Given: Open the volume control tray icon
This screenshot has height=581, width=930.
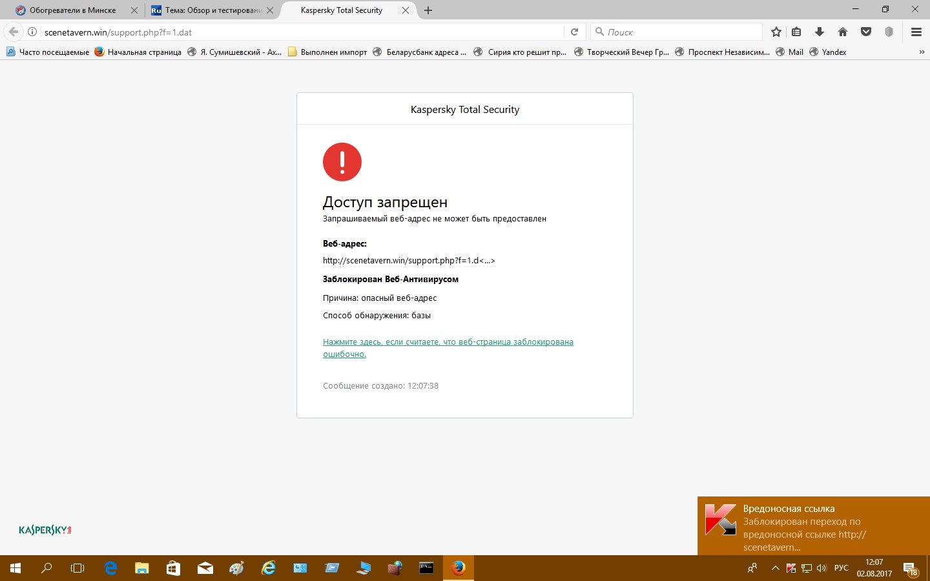Looking at the screenshot, I should pyautogui.click(x=821, y=568).
